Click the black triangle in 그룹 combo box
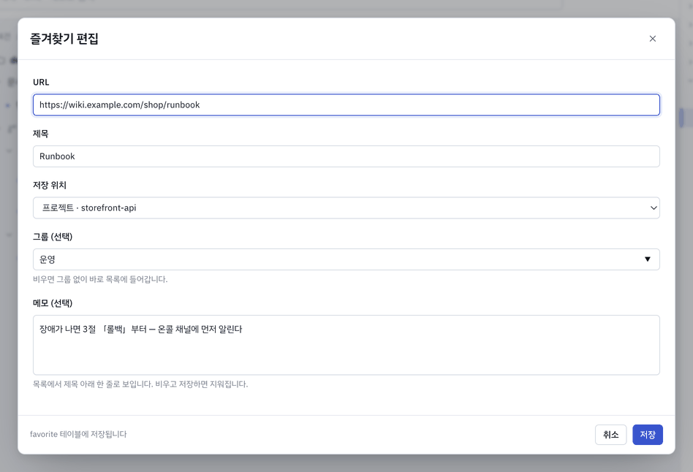Viewport: 693px width, 472px height. coord(648,259)
